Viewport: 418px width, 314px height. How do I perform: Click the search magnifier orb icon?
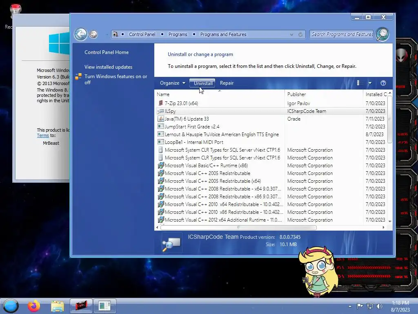[382, 34]
